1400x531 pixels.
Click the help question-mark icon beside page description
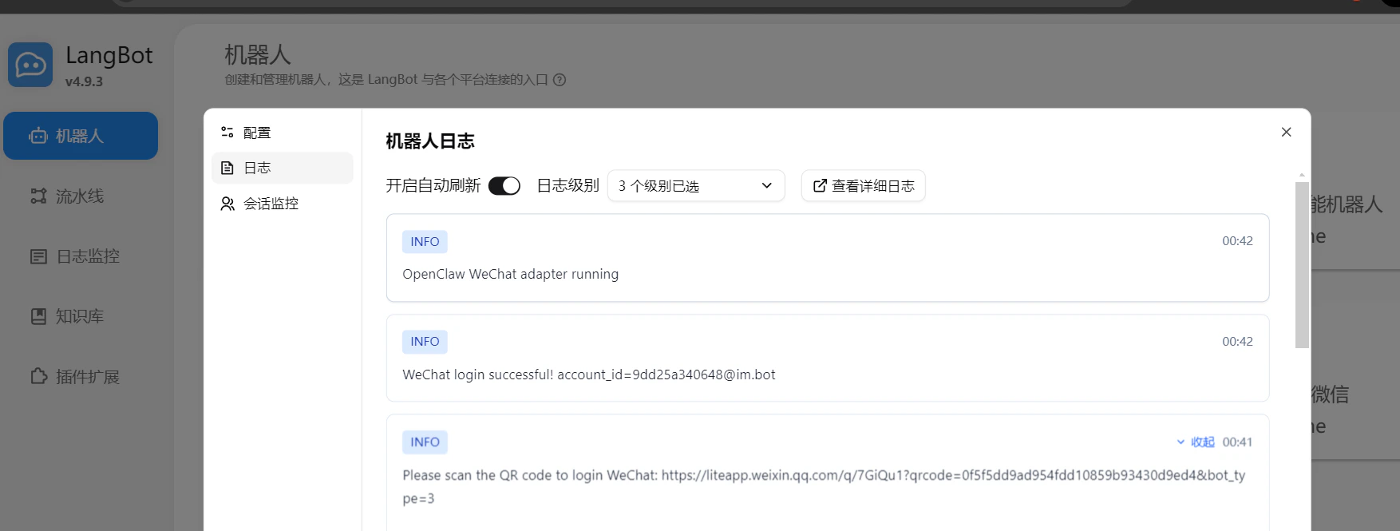tap(560, 80)
